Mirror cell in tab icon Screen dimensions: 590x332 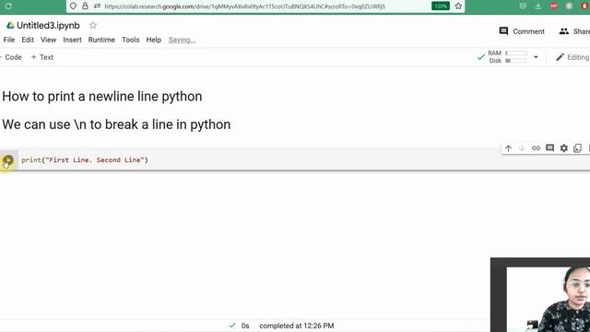click(x=578, y=148)
